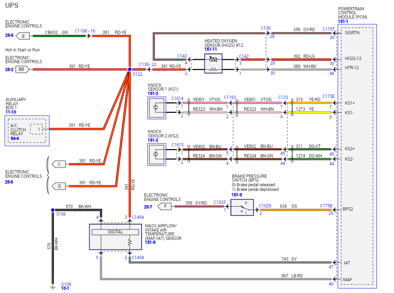Click the green CBK02 GN wire

59,36
